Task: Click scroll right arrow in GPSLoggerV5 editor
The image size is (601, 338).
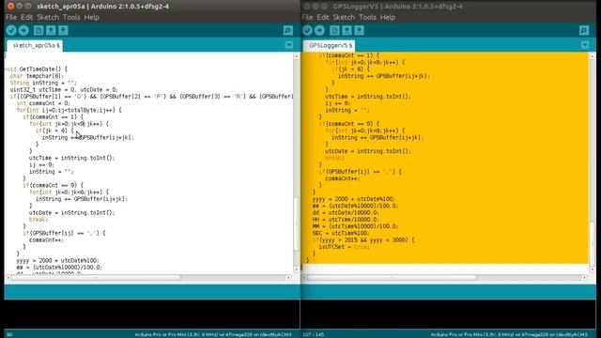Action: click(584, 278)
